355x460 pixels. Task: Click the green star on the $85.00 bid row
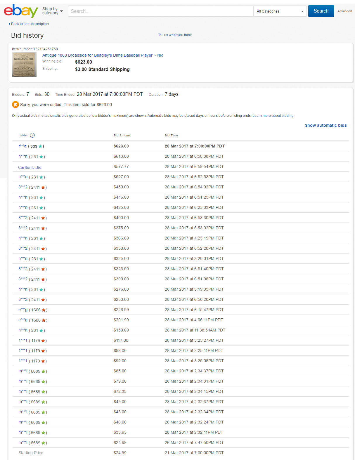click(x=43, y=371)
